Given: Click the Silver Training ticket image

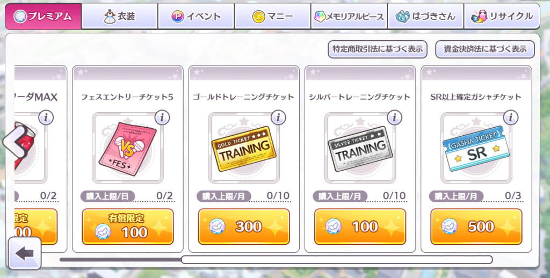Looking at the screenshot, I should click(x=360, y=149).
